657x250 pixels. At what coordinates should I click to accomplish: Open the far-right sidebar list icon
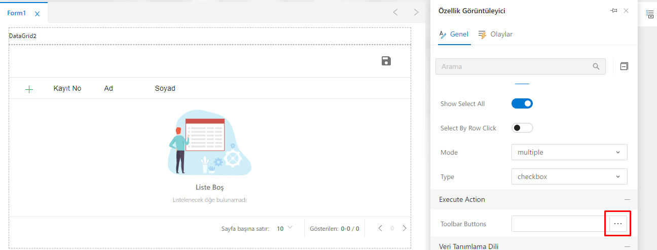(x=650, y=14)
